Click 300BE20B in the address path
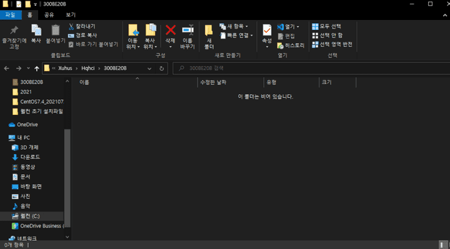This screenshot has width=450, height=249. tap(115, 68)
